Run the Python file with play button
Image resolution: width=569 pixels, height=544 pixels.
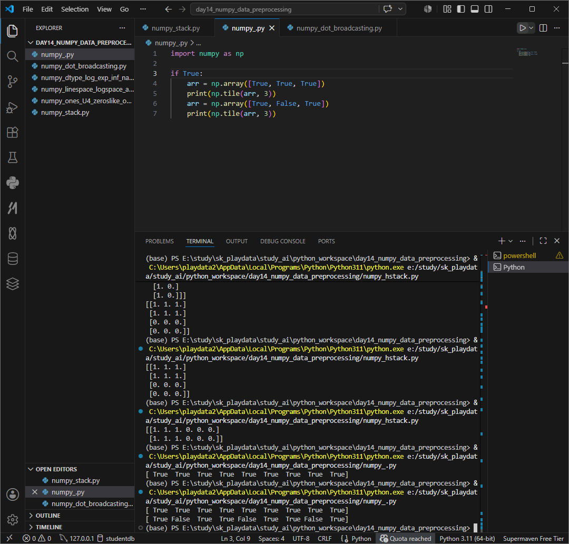pyautogui.click(x=522, y=28)
